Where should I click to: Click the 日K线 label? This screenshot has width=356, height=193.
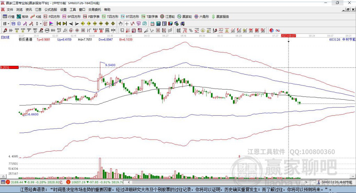point(5,37)
